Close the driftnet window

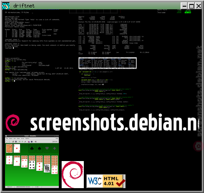point(198,6)
